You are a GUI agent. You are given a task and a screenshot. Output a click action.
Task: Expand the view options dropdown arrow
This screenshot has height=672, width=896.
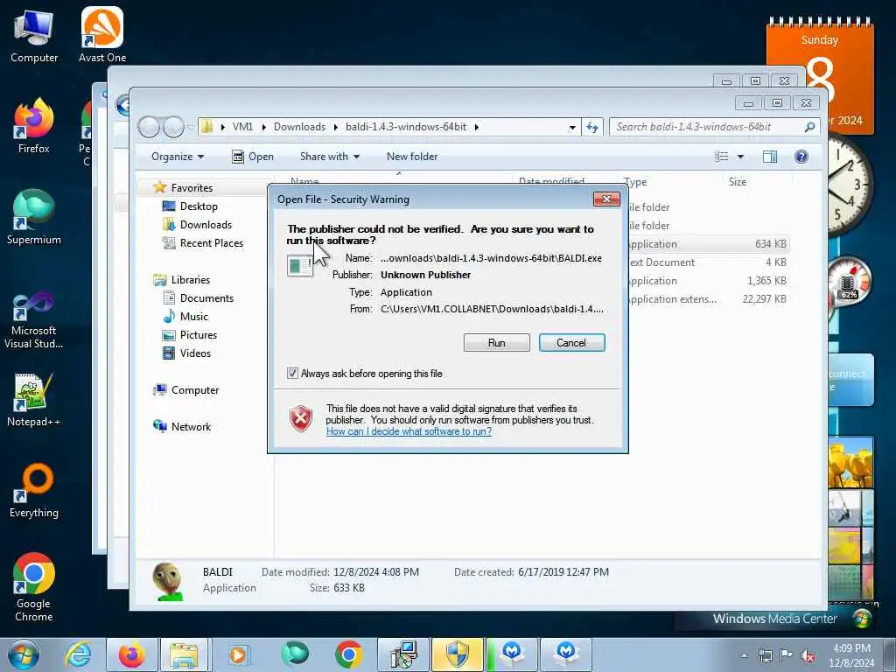(740, 157)
